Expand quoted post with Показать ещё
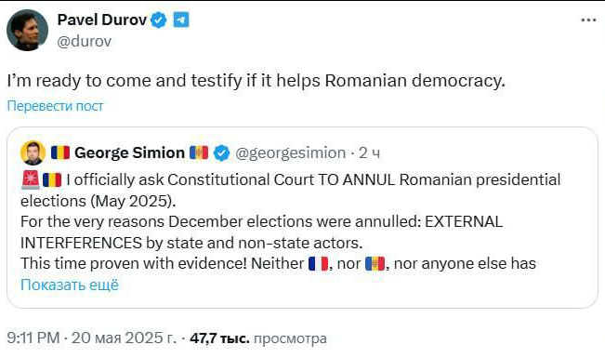This screenshot has height=358, width=605. (70, 285)
